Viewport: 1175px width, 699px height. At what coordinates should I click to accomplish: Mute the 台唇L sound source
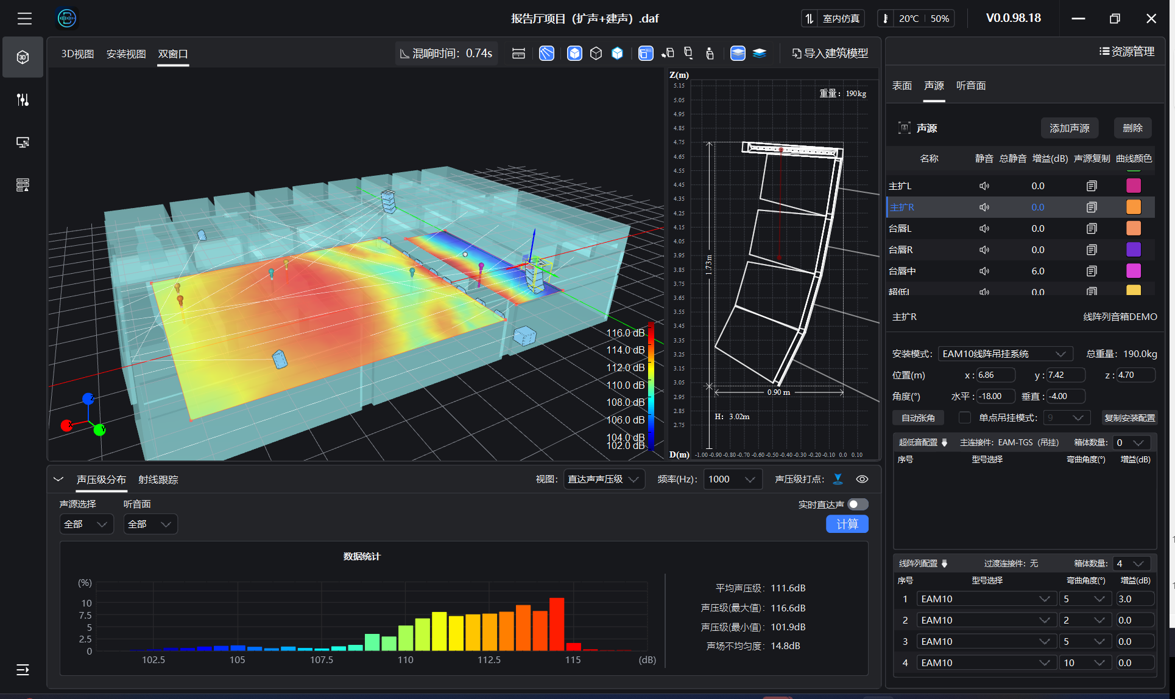pos(984,229)
